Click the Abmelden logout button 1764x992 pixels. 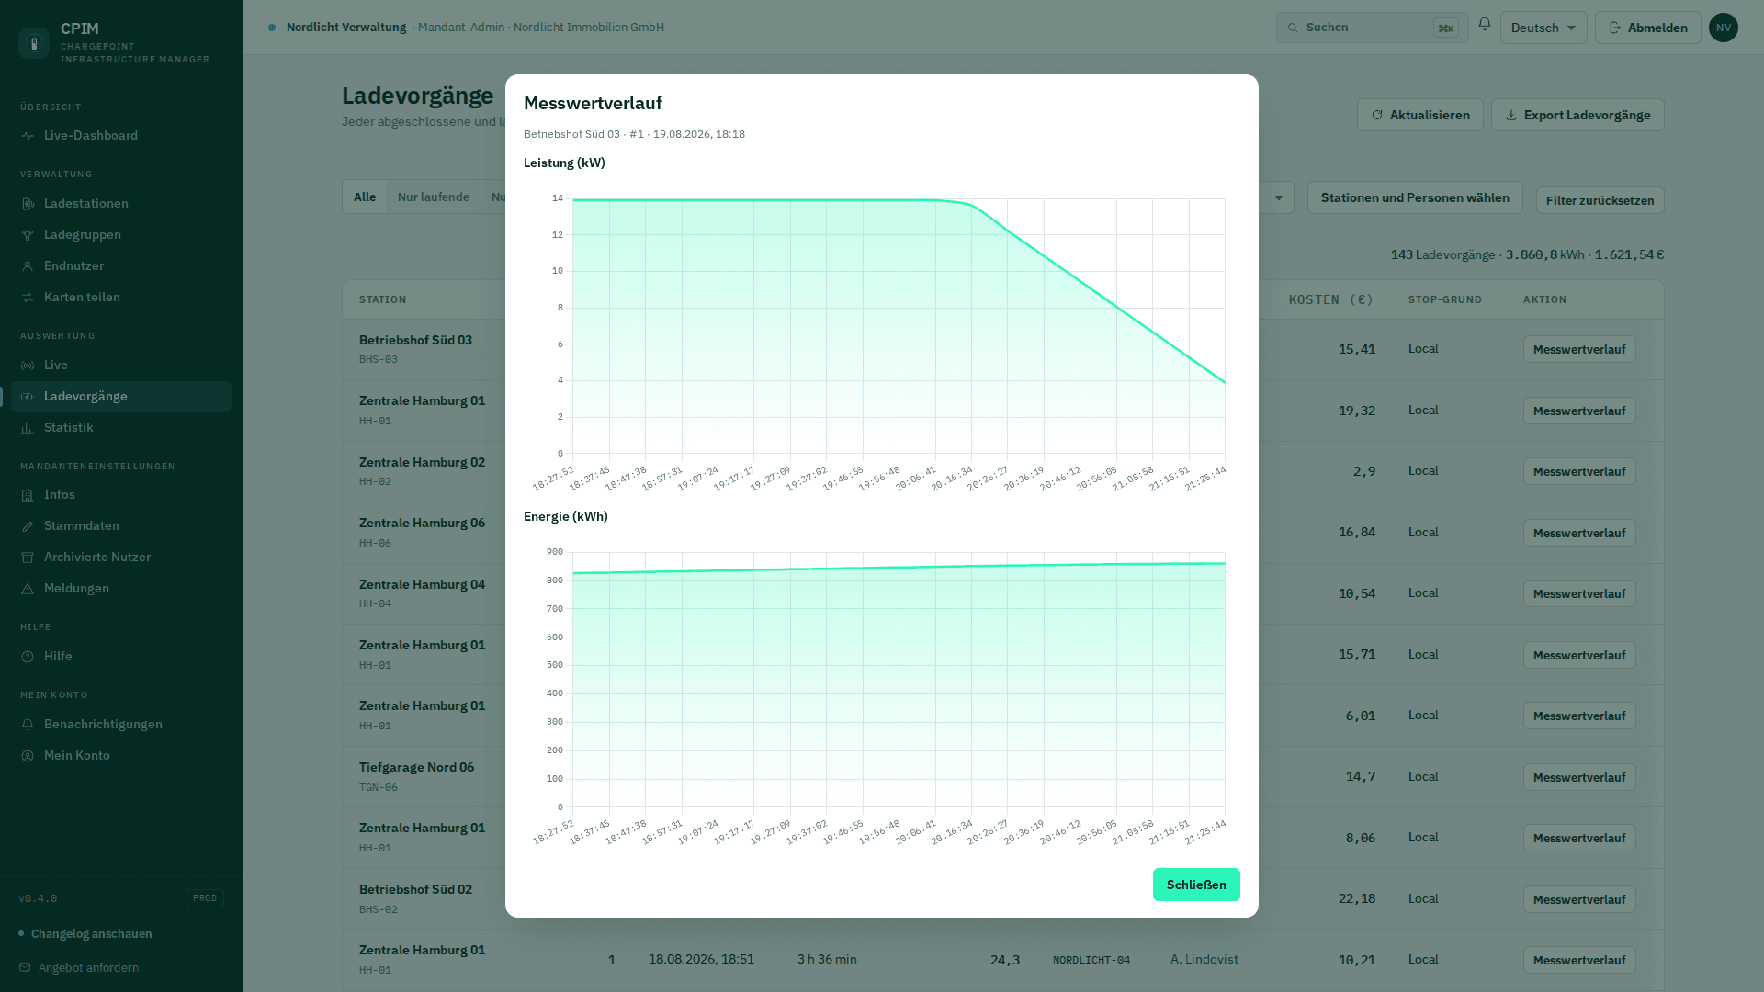click(x=1648, y=28)
